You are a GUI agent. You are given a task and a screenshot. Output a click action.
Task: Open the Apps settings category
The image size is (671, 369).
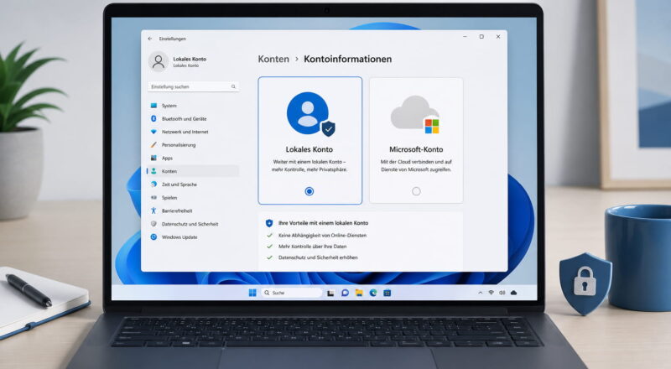193,158
